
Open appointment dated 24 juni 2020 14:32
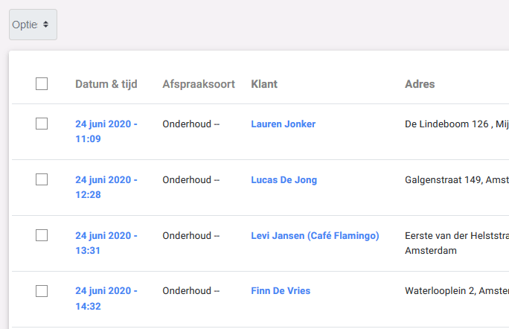(106, 298)
